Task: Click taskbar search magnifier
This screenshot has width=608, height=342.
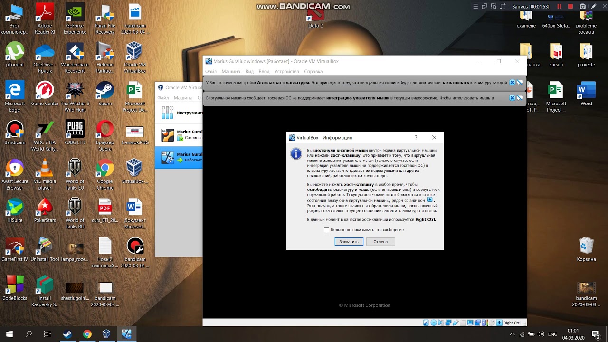Action: pyautogui.click(x=28, y=334)
